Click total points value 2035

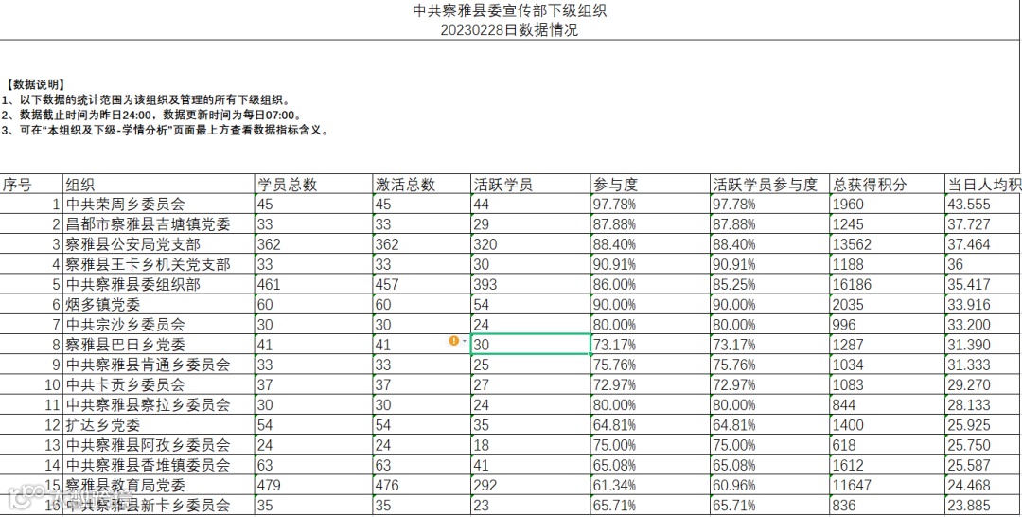tap(887, 305)
